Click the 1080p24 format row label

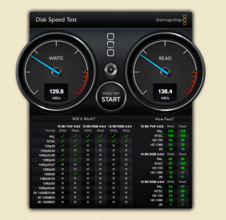click(49, 160)
